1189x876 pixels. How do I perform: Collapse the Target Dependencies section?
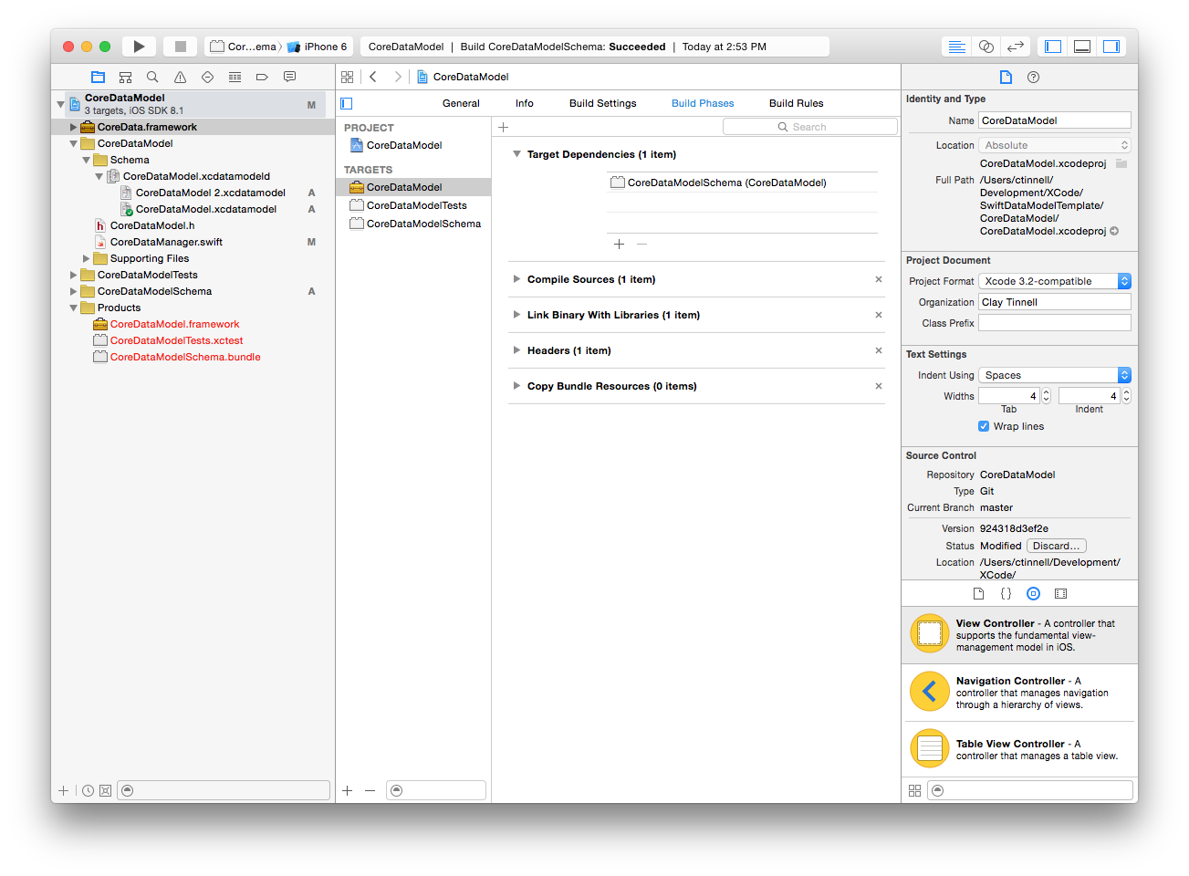(517, 155)
